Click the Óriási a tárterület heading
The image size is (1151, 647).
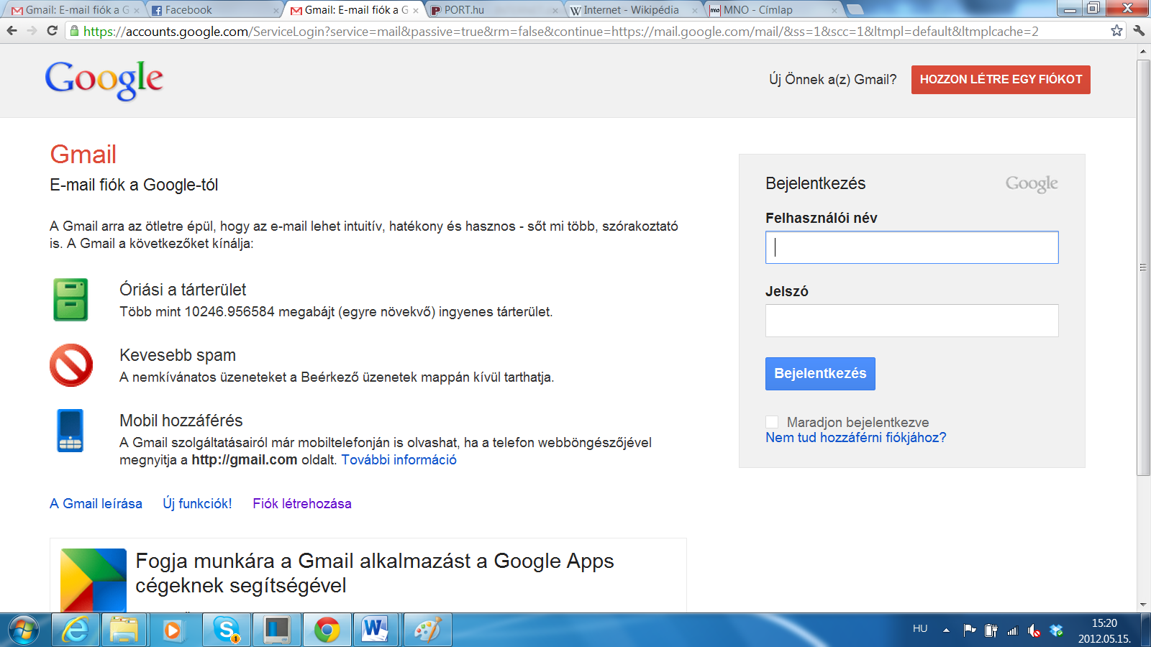coord(183,290)
